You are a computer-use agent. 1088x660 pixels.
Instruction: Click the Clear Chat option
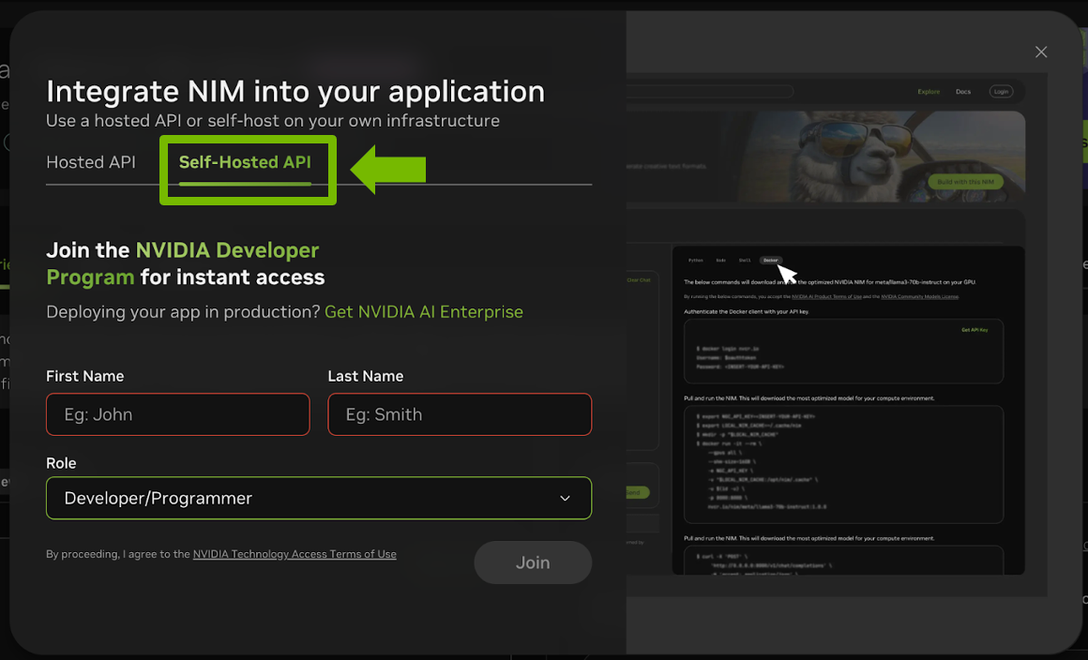[640, 278]
